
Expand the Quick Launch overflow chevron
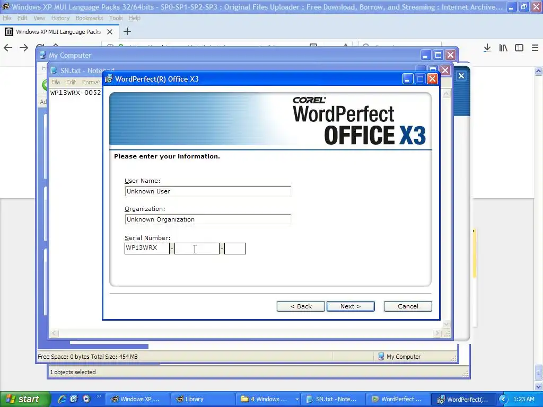(98, 396)
